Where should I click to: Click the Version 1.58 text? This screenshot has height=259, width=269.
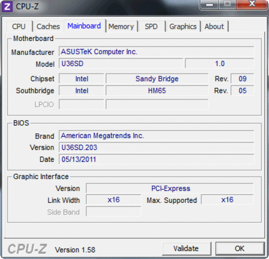75,250
